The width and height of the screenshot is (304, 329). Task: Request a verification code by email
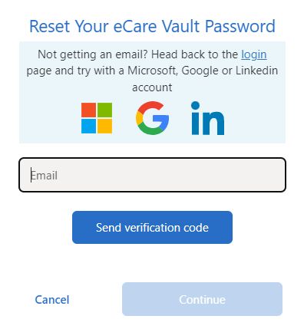point(152,227)
